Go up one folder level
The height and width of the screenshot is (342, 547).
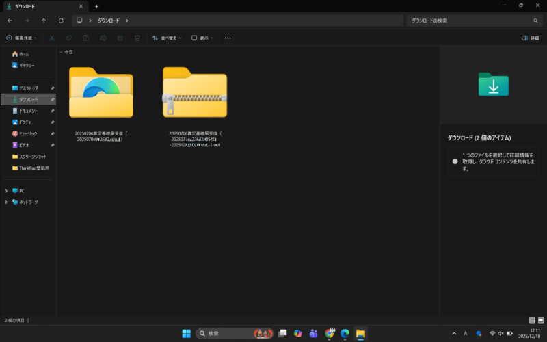[44, 21]
